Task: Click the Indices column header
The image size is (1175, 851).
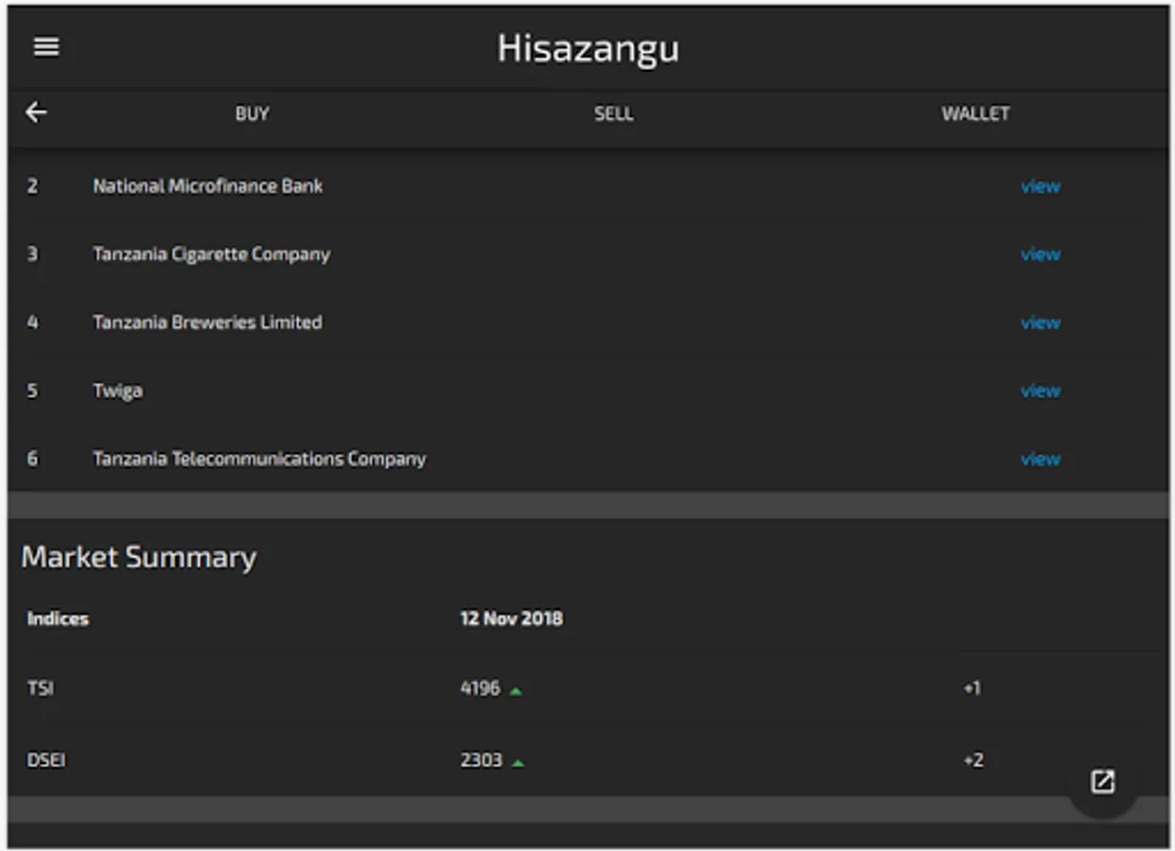Action: coord(58,618)
